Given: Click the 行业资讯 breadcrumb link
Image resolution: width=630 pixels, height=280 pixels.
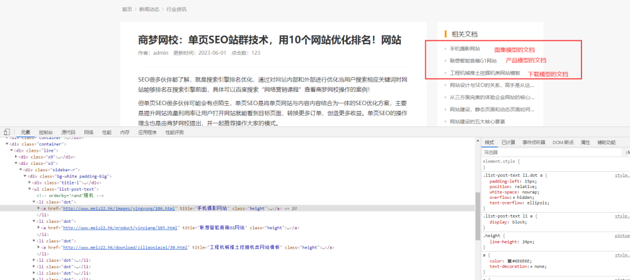Looking at the screenshot, I should pyautogui.click(x=176, y=9).
